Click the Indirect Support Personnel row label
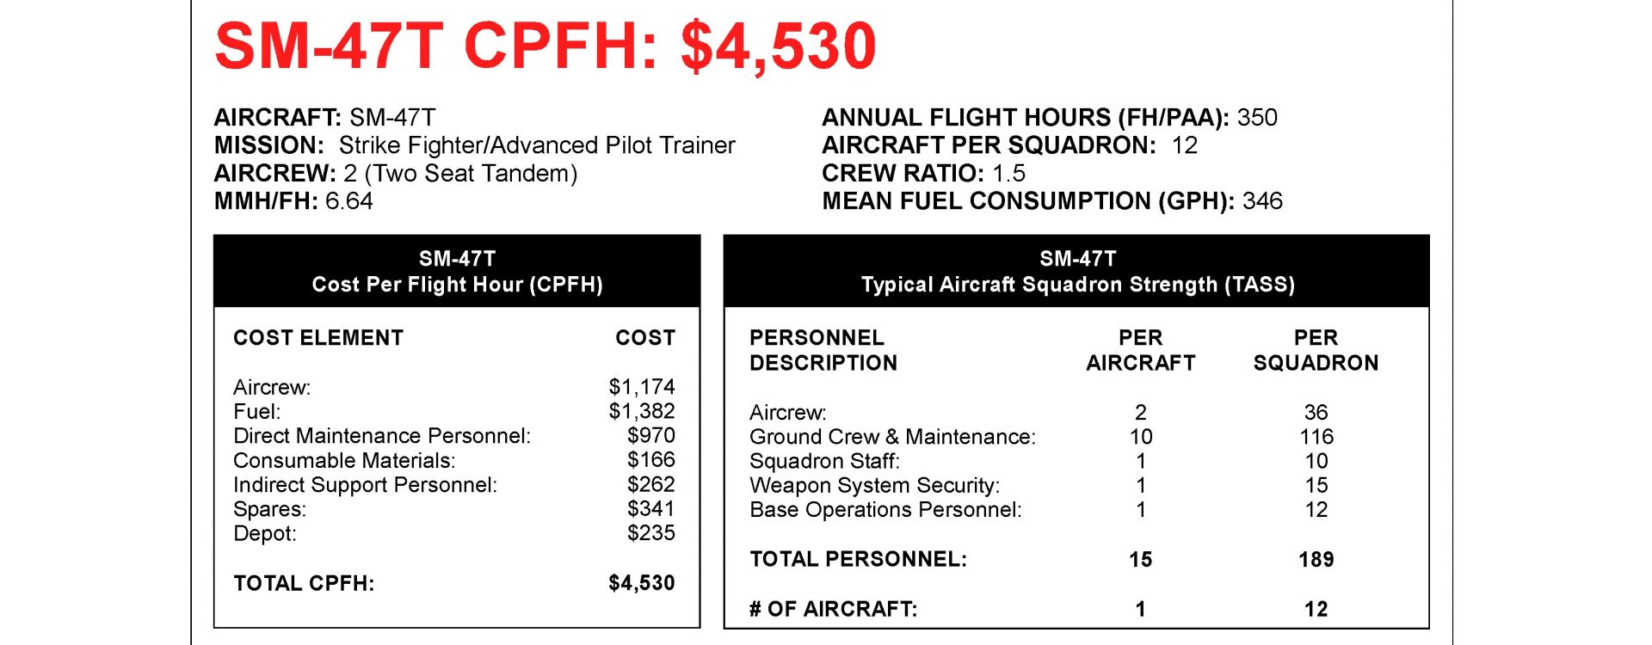The width and height of the screenshot is (1652, 645). pyautogui.click(x=365, y=485)
